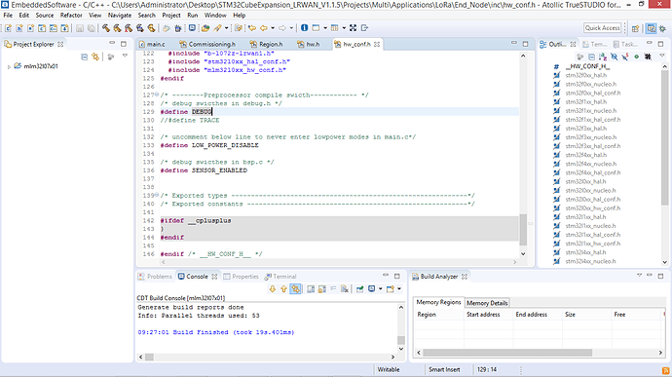Open the File menu
This screenshot has width=672, height=377.
(x=8, y=15)
